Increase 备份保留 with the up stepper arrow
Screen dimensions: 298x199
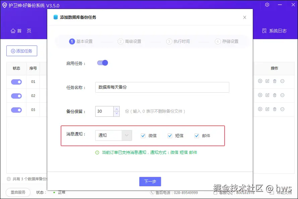(117, 109)
